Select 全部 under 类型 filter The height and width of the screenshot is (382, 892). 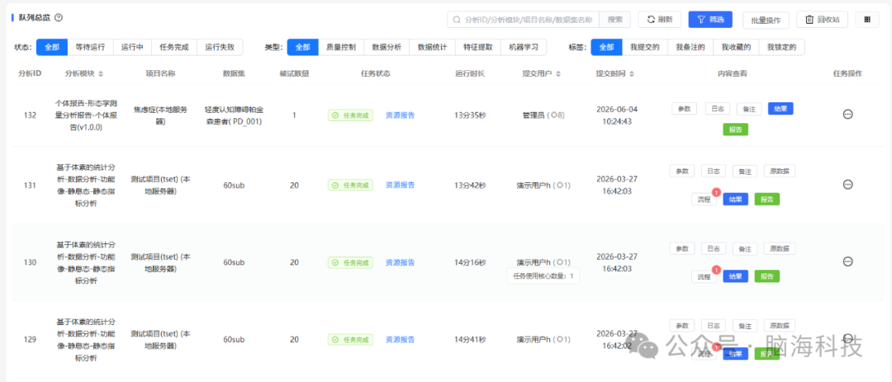(302, 47)
